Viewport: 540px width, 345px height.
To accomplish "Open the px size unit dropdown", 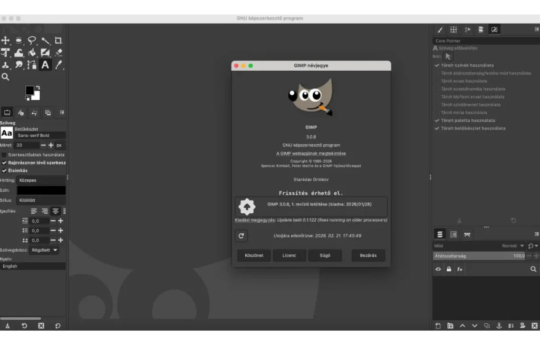I will point(59,145).
